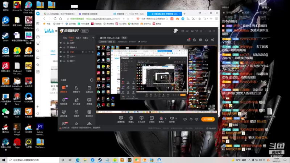Viewport: 290px width, 163px height.
Task: Open the 虚拟形象 tool
Action: point(64,113)
